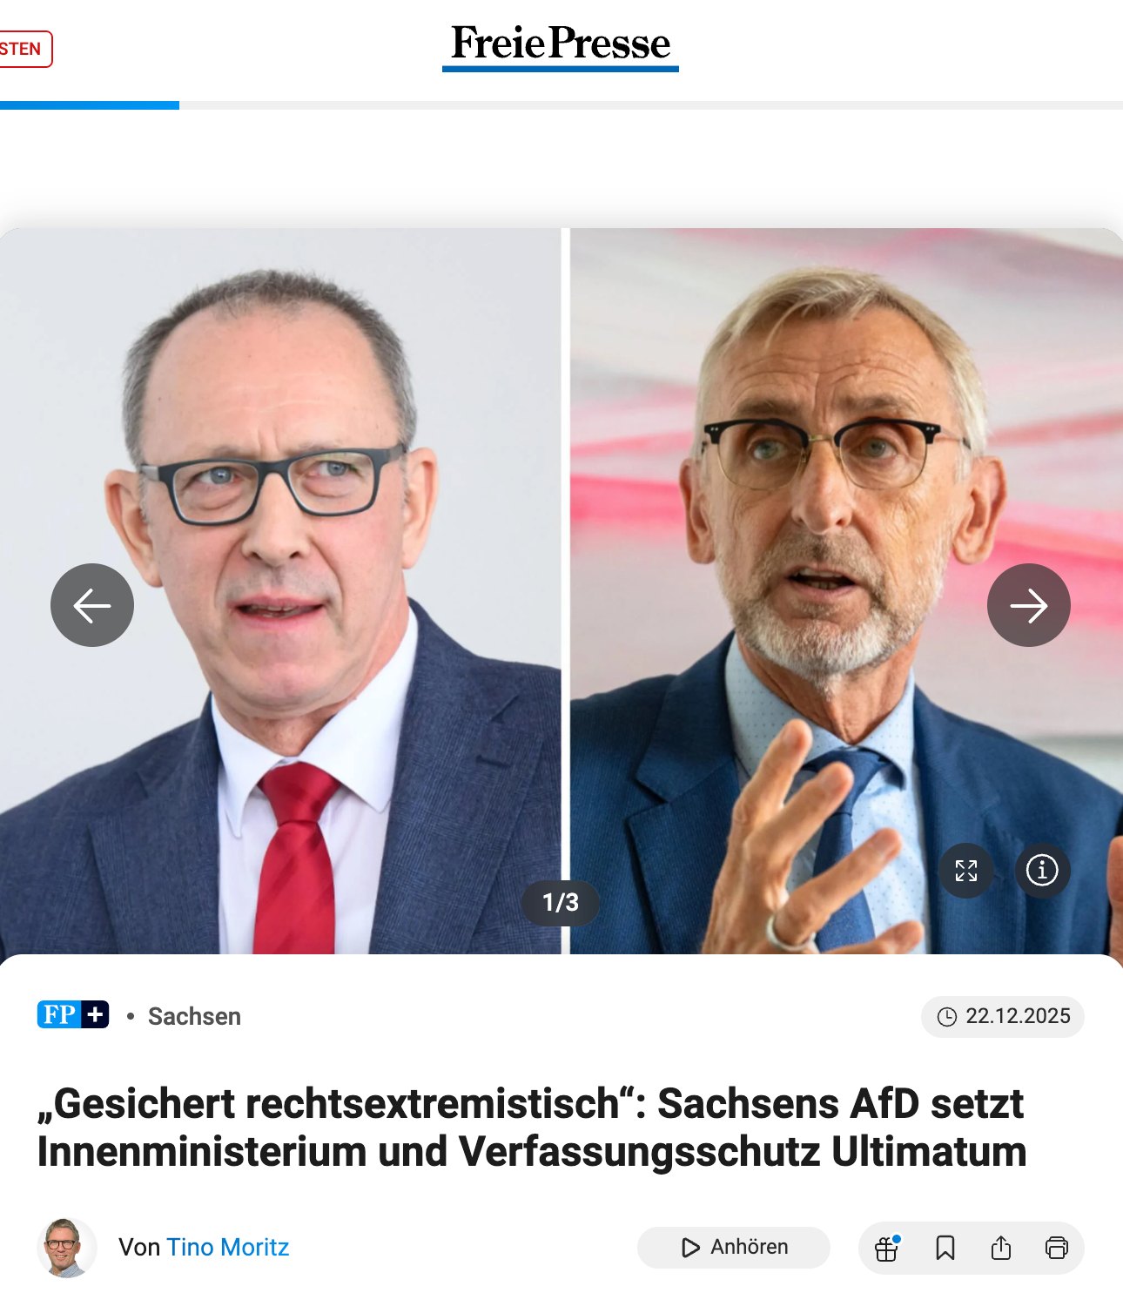This screenshot has width=1123, height=1313.
Task: Click the author's avatar photo
Action: pyautogui.click(x=67, y=1248)
